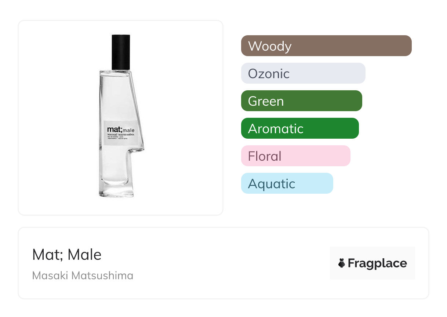This screenshot has height=317, width=447.
Task: Select the brown Woody accord bar
Action: point(326,46)
